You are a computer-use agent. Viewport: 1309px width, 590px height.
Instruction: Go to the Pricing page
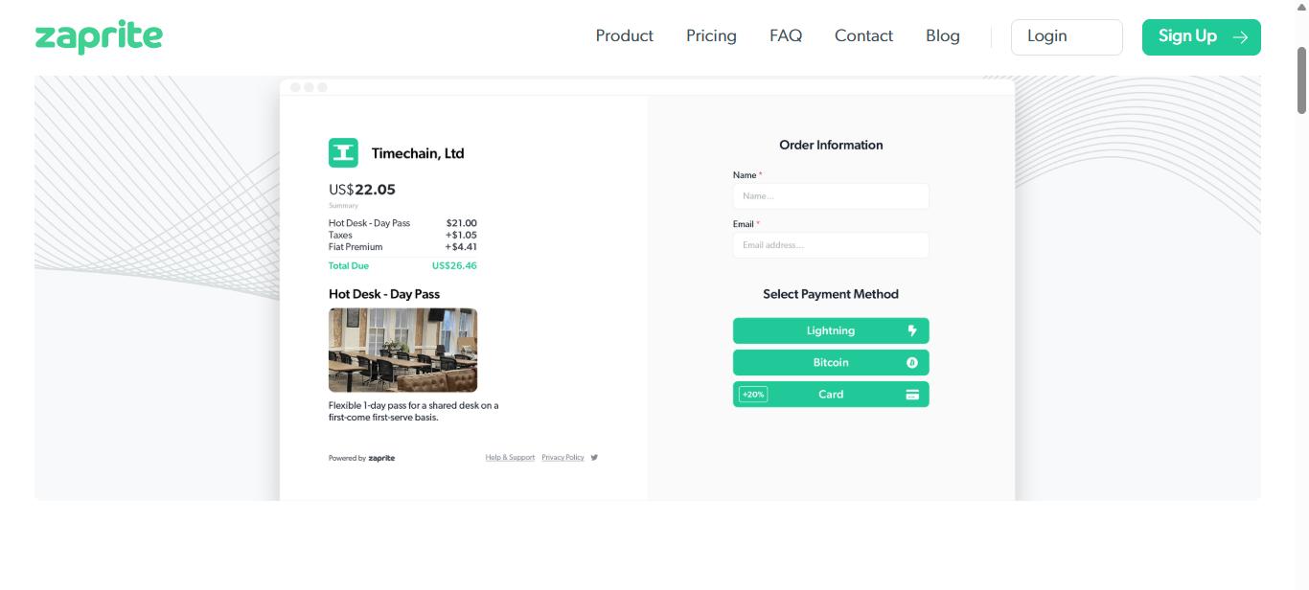point(711,36)
